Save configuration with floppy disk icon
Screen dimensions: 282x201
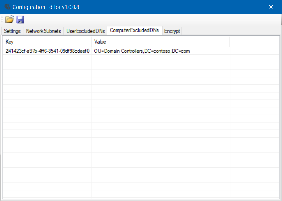20,19
